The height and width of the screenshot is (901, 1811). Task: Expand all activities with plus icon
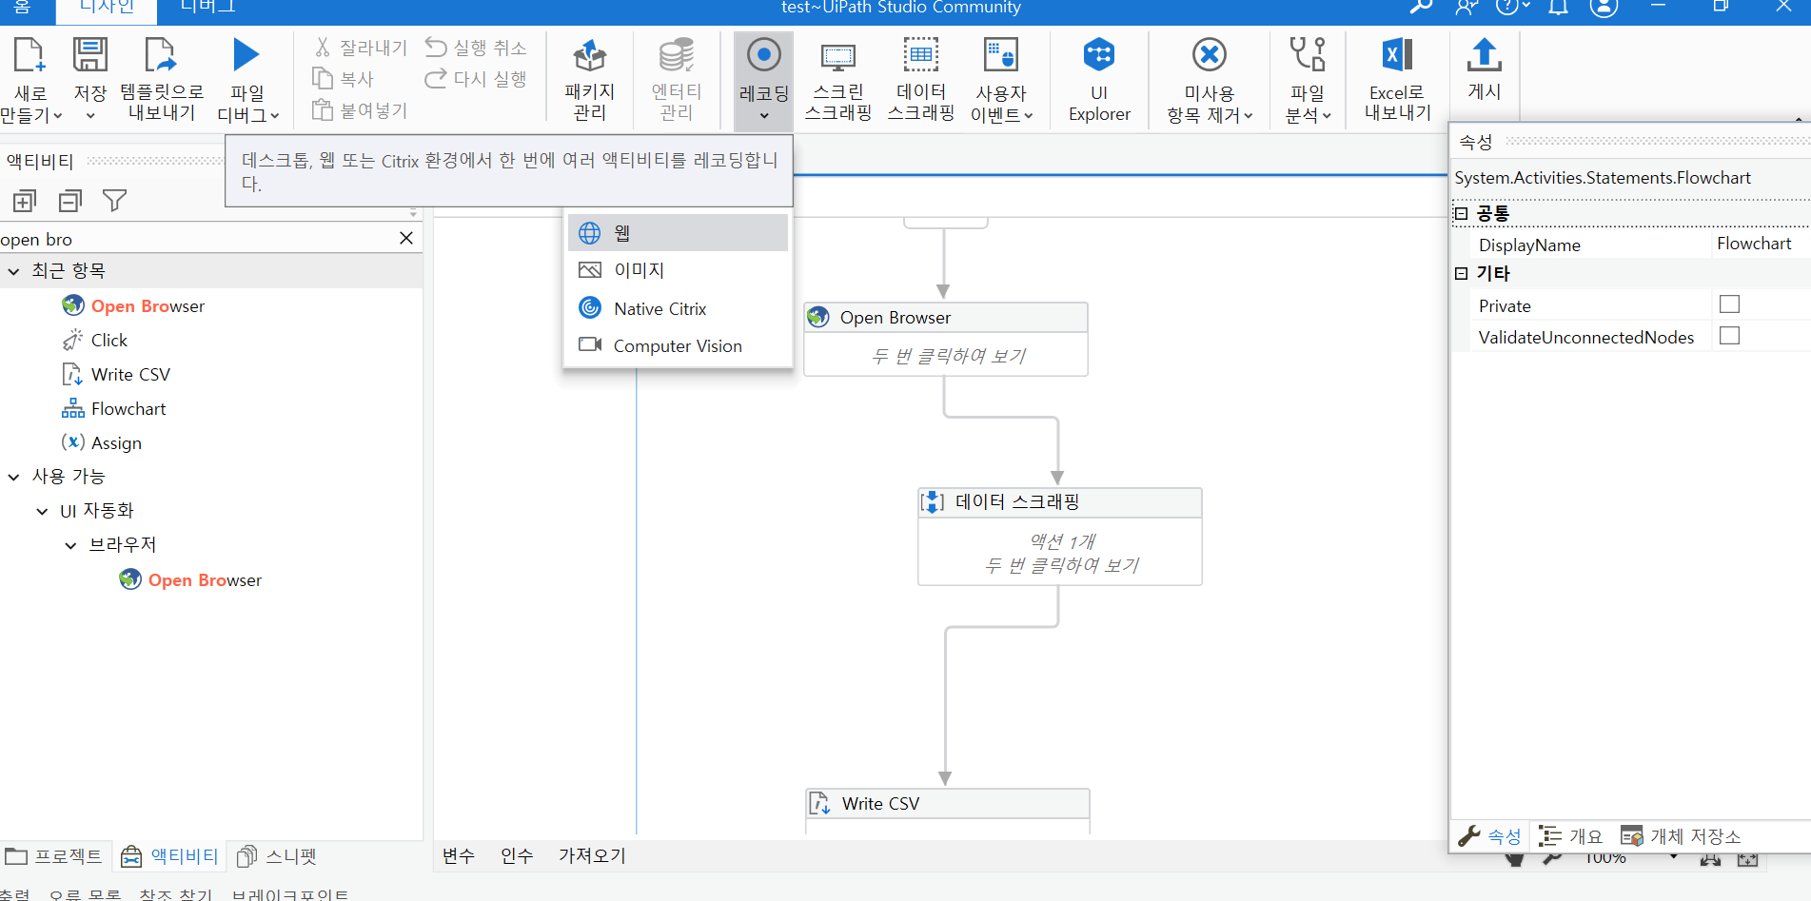click(25, 201)
